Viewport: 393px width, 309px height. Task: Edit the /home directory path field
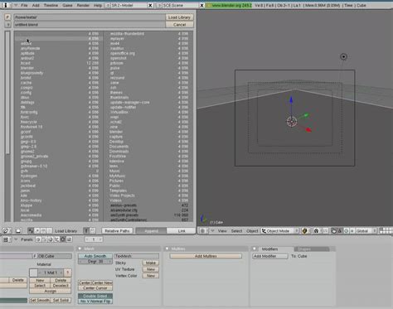90,17
